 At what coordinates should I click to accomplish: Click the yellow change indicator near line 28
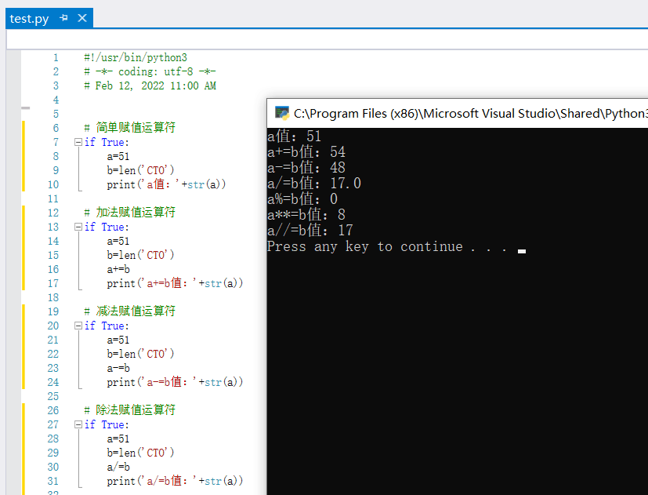tap(22, 439)
